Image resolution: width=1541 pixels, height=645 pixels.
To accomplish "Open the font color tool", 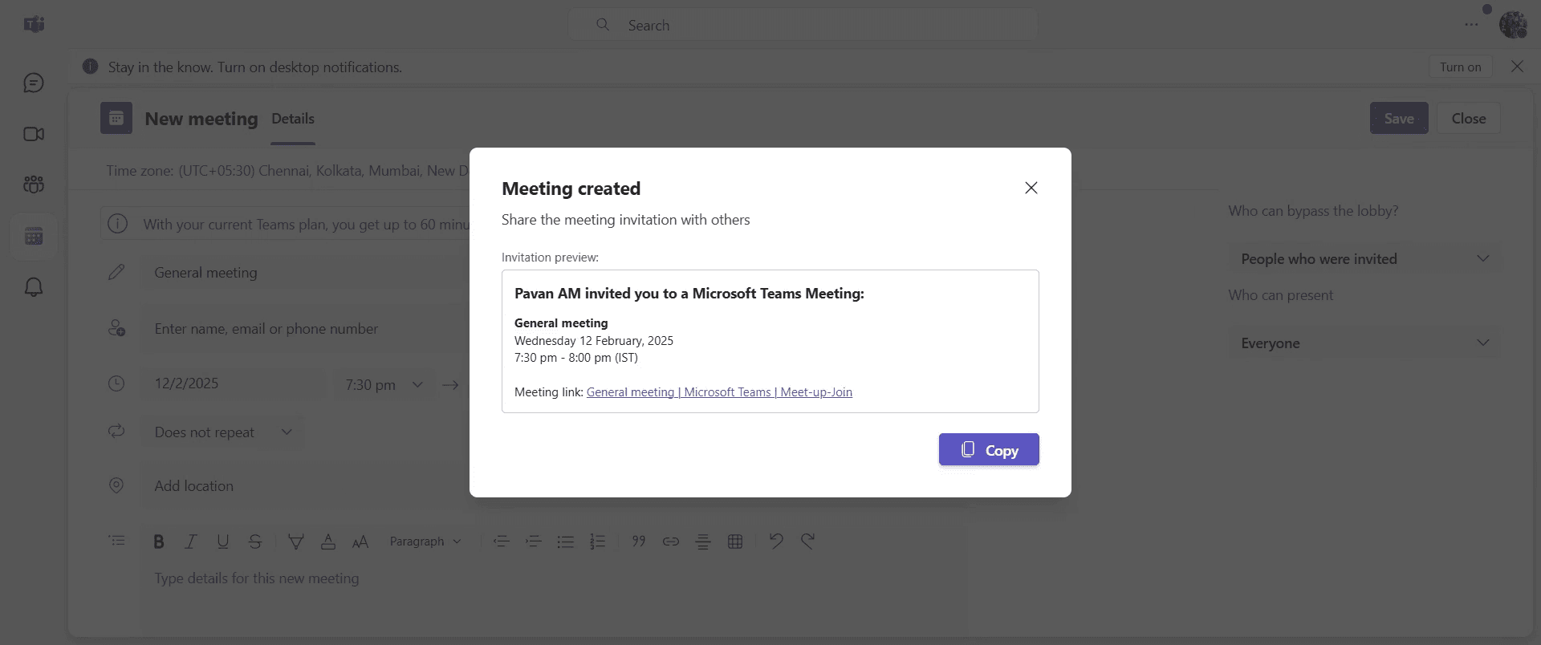I will coord(328,542).
